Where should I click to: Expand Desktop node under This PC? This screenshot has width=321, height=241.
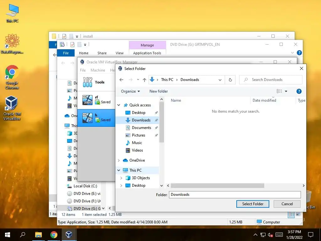121,186
